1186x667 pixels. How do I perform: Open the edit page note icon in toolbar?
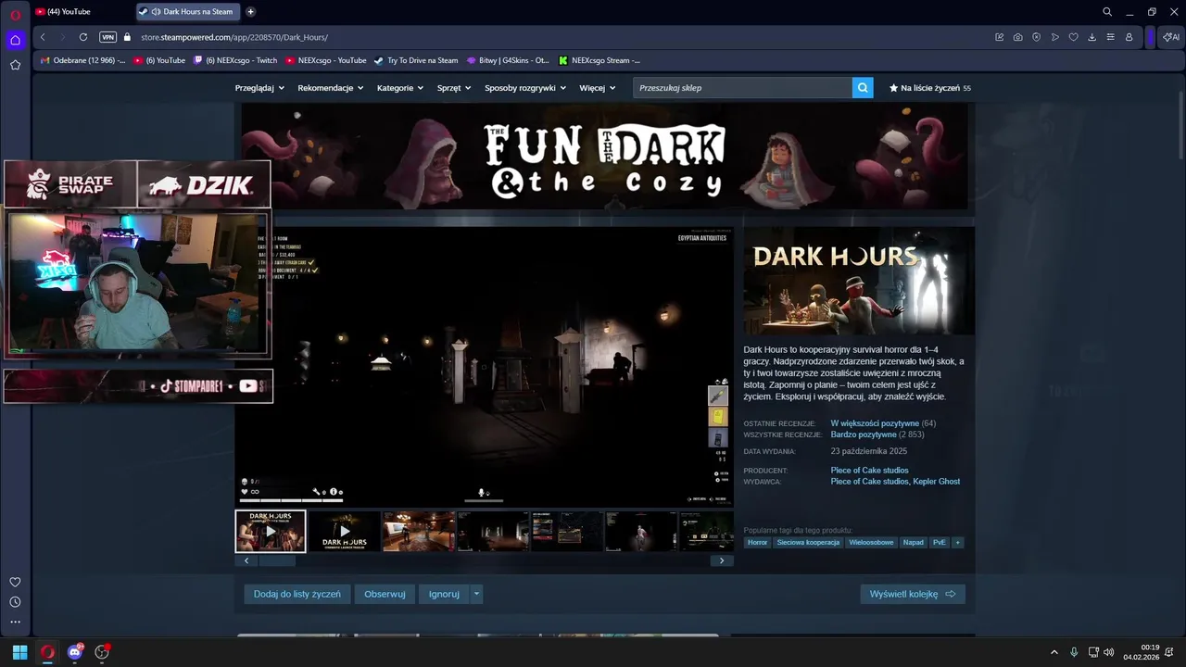pos(1000,37)
